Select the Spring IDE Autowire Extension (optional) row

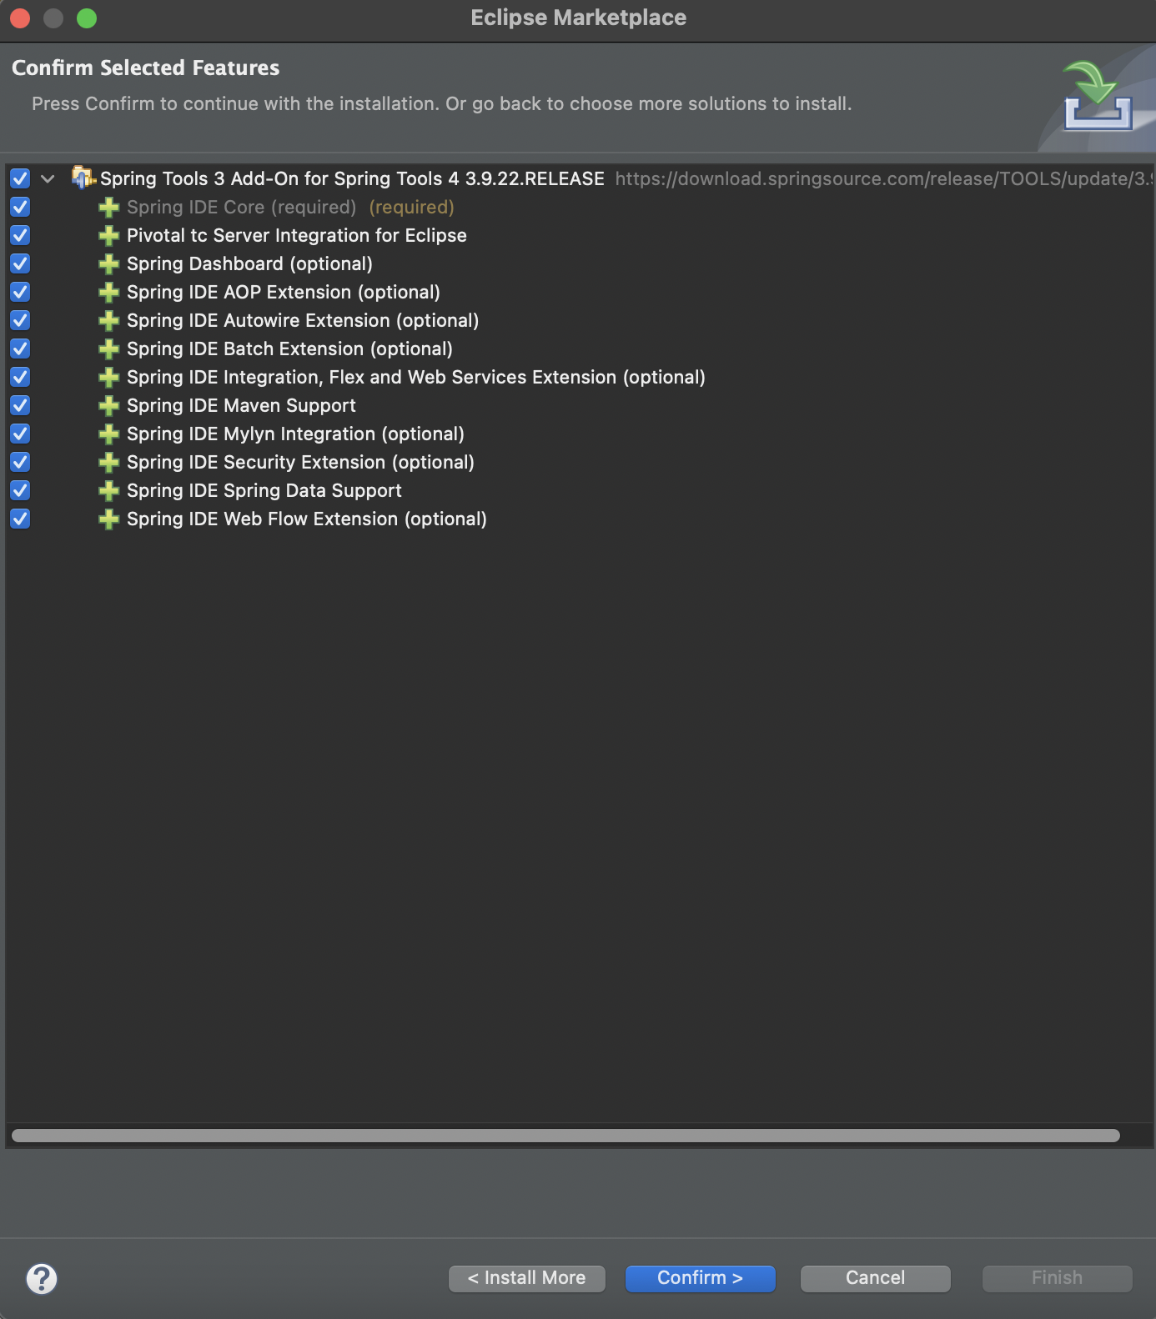click(580, 320)
